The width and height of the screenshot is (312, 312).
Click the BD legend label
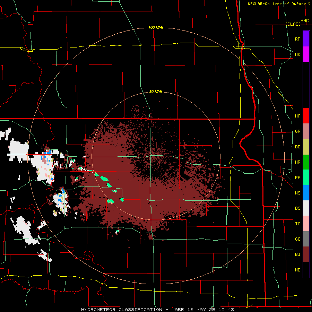(x=298, y=147)
